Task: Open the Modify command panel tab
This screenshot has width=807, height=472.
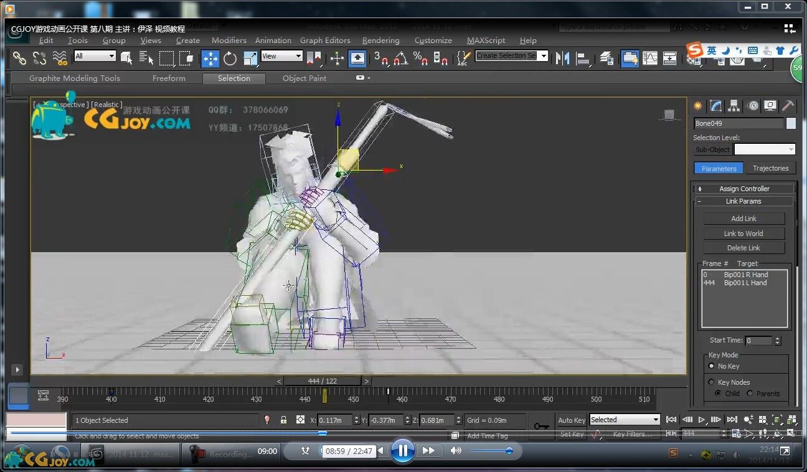Action: (715, 105)
